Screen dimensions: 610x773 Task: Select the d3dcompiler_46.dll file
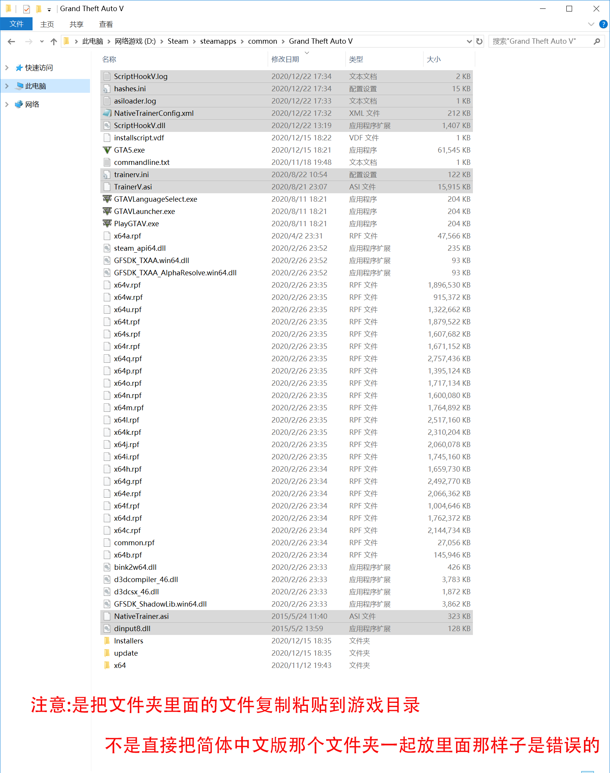(286, 579)
